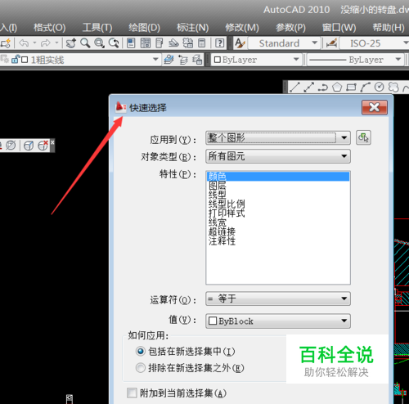The image size is (409, 404).
Task: Click the Layer Previous icon
Action: (x=183, y=60)
